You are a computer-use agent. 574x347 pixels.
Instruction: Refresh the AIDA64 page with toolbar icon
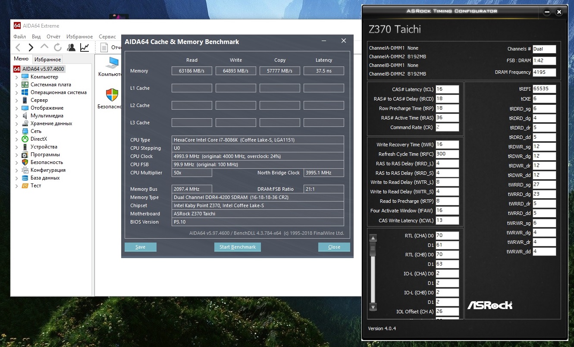coord(57,47)
